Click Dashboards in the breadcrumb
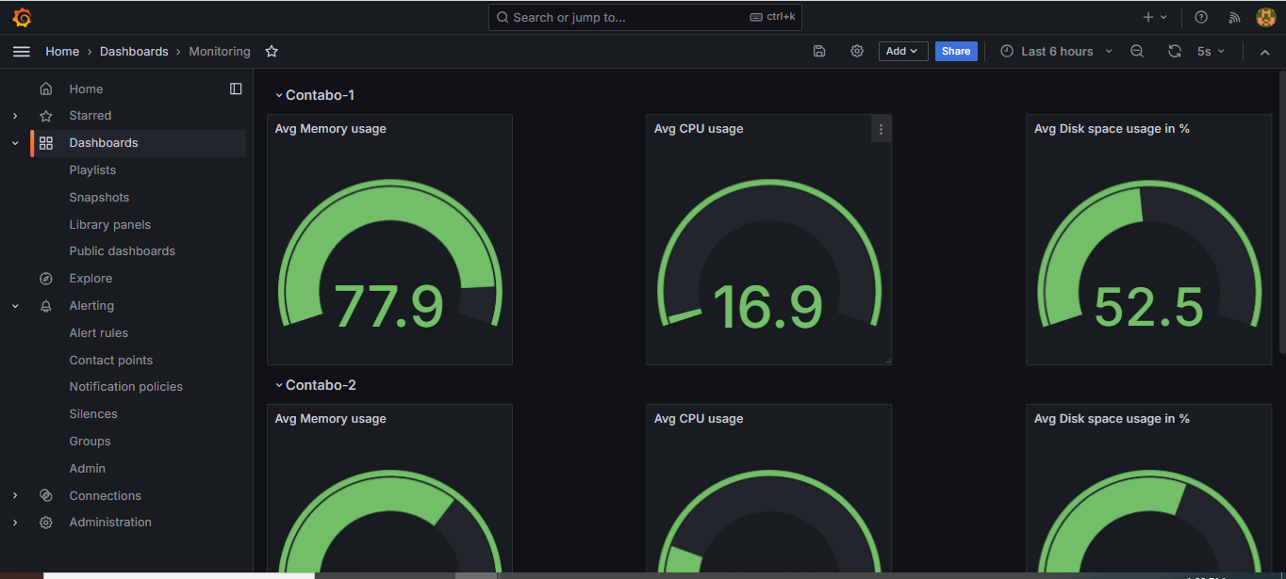 click(x=134, y=52)
